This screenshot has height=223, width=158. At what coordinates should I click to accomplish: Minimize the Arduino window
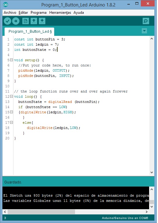pos(129,4)
